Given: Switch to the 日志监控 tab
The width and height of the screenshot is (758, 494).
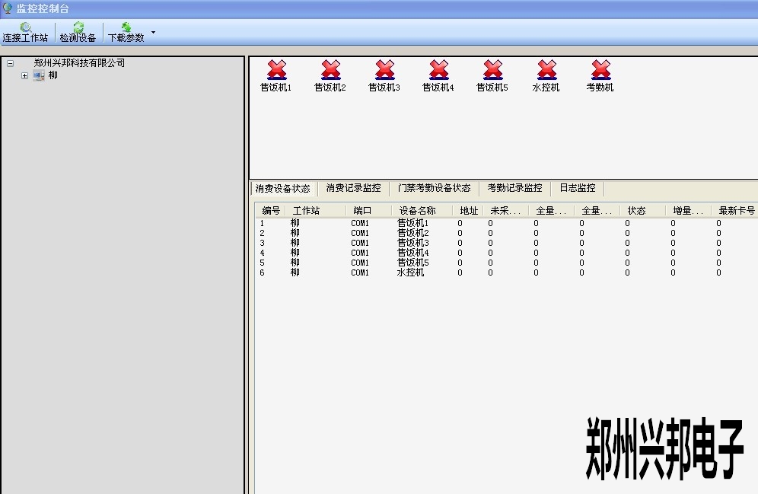Looking at the screenshot, I should tap(577, 188).
